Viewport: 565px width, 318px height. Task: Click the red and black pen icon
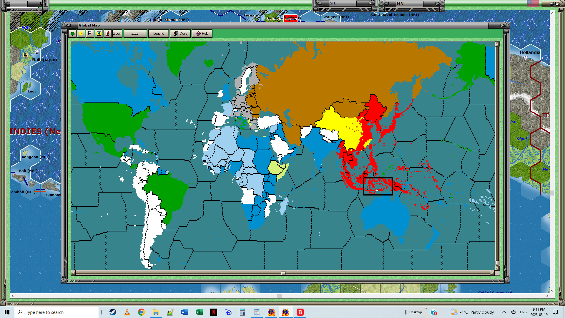click(x=108, y=34)
